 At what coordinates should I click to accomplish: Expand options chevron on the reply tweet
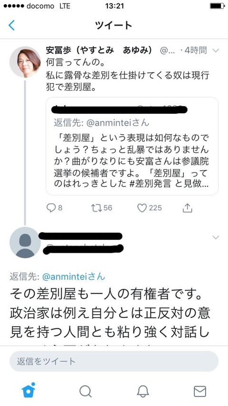[x=216, y=237]
